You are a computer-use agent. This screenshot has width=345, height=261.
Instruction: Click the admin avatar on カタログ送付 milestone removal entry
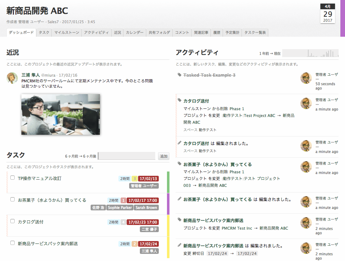click(306, 103)
